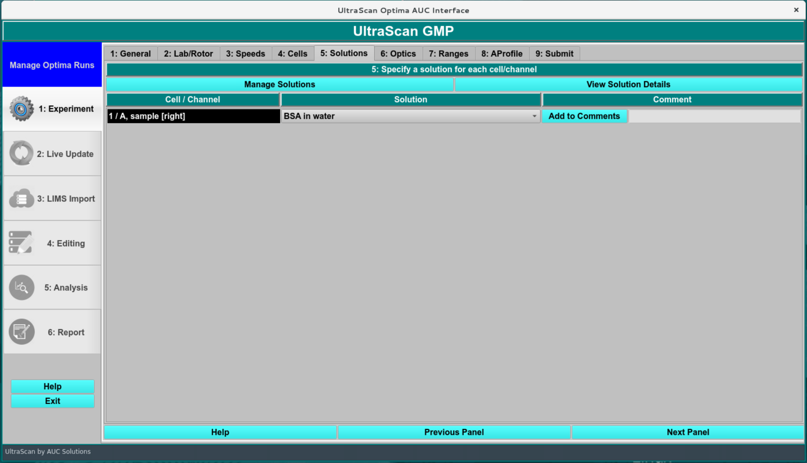This screenshot has height=463, width=807.
Task: Click the Editing pencil icon
Action: (21, 243)
